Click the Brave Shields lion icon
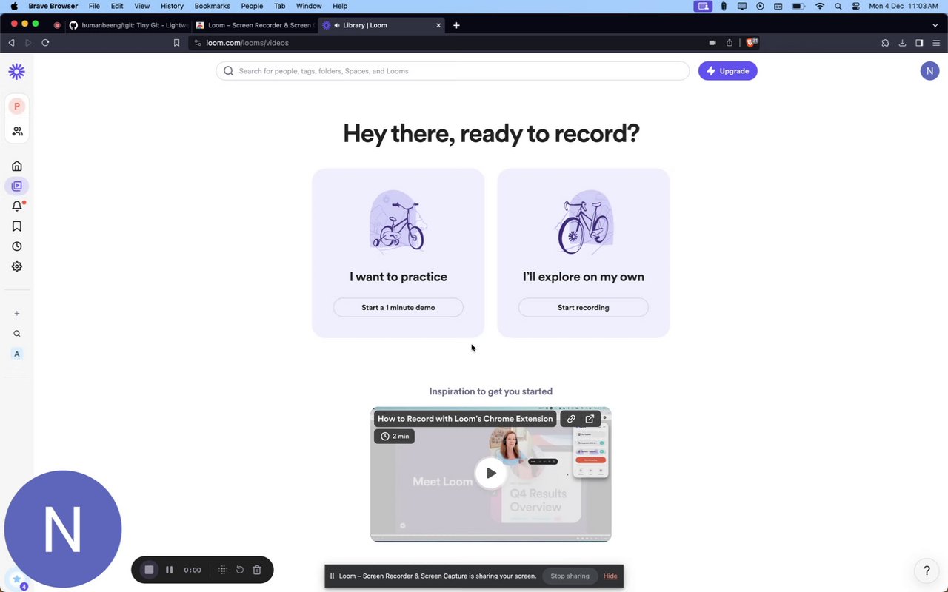This screenshot has height=592, width=948. [x=752, y=43]
